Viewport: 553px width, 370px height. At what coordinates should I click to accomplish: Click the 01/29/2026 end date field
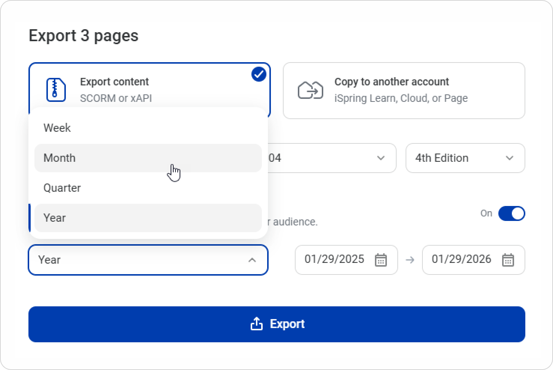(461, 260)
